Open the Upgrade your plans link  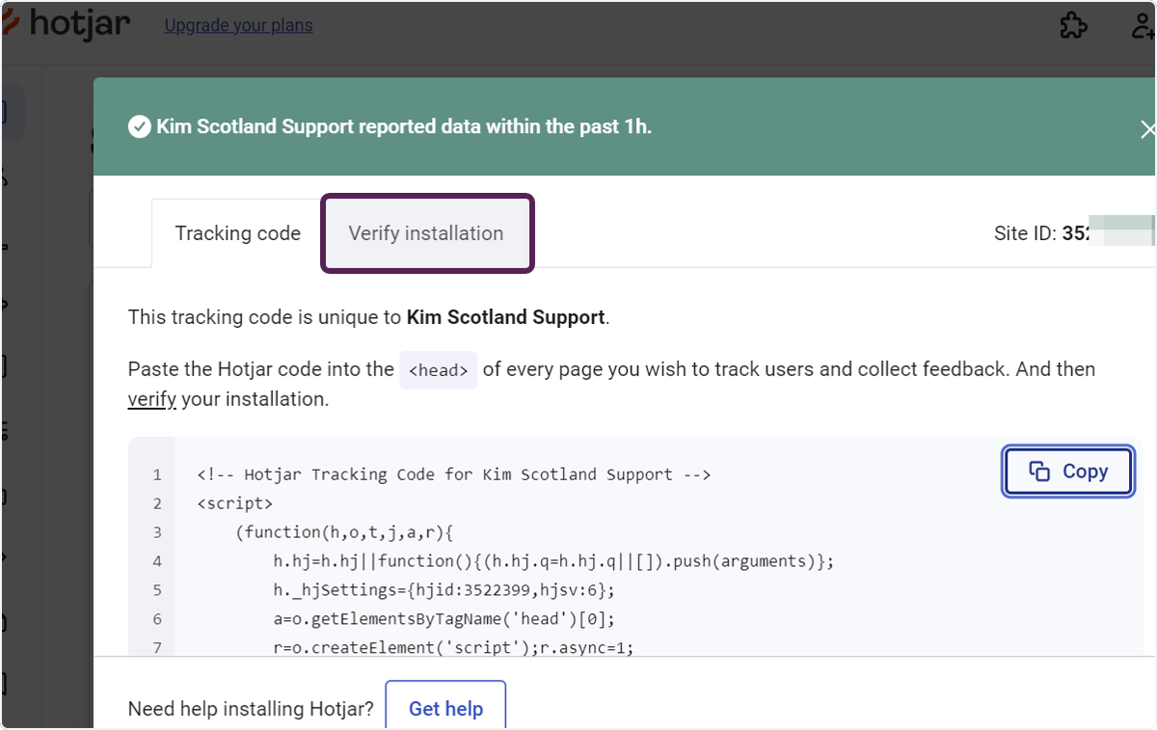tap(238, 25)
